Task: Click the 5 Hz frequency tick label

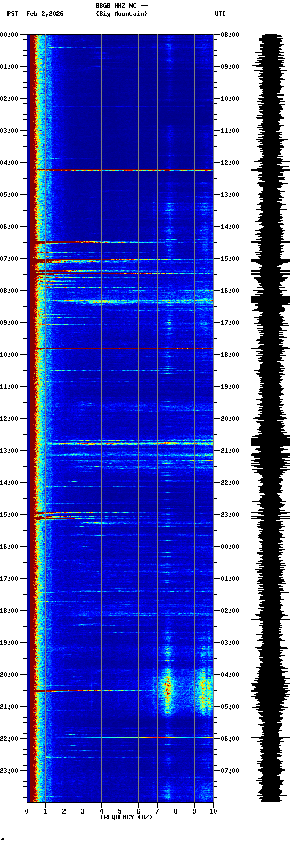Action: [x=120, y=811]
